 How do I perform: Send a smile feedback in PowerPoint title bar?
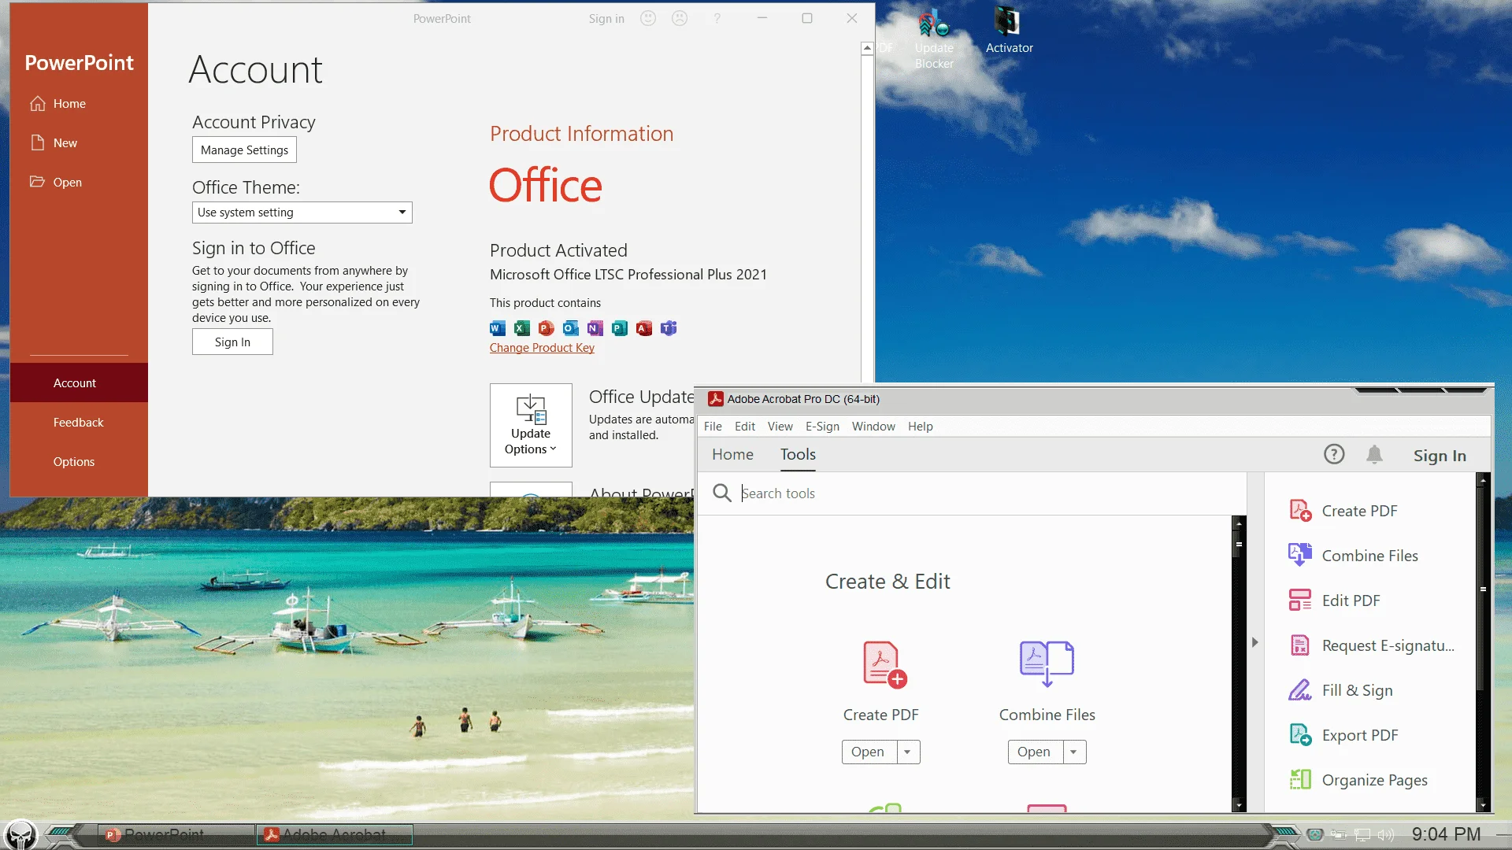point(648,18)
